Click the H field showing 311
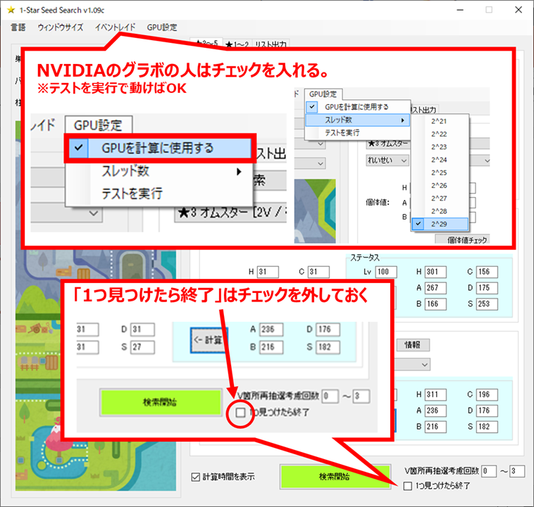The image size is (534, 507). pyautogui.click(x=435, y=394)
